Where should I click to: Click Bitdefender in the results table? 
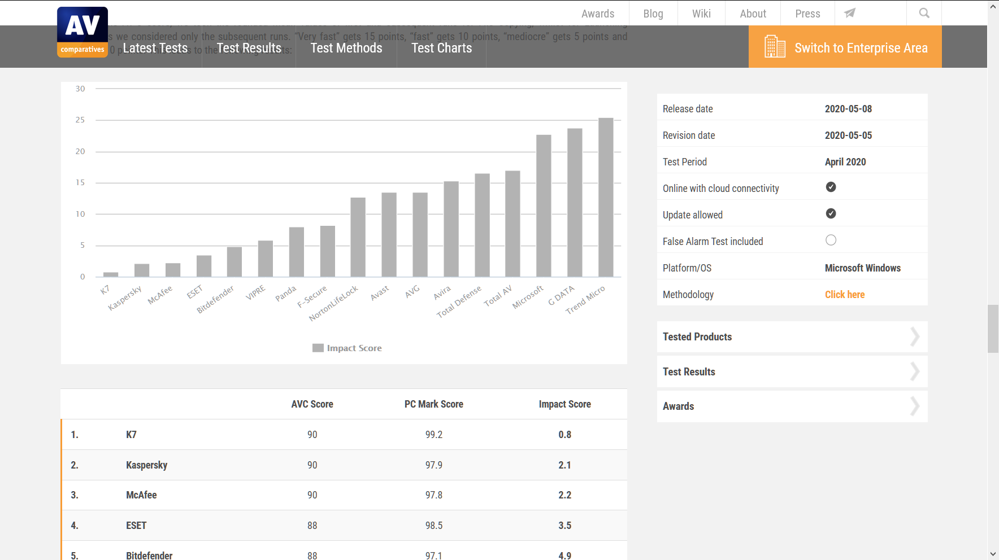[149, 555]
